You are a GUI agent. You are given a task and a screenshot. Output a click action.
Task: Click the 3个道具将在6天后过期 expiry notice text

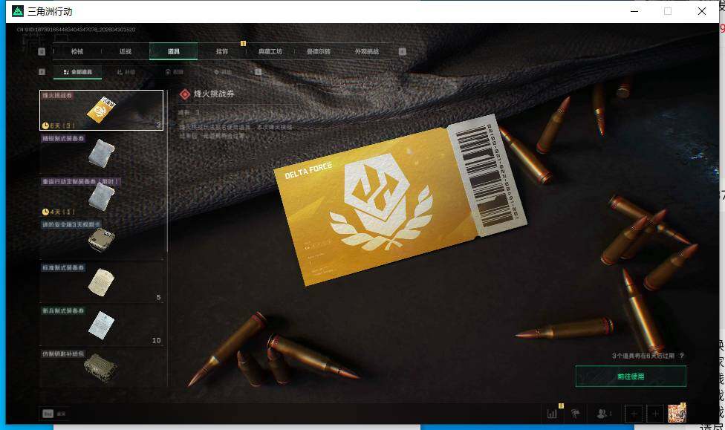643,356
